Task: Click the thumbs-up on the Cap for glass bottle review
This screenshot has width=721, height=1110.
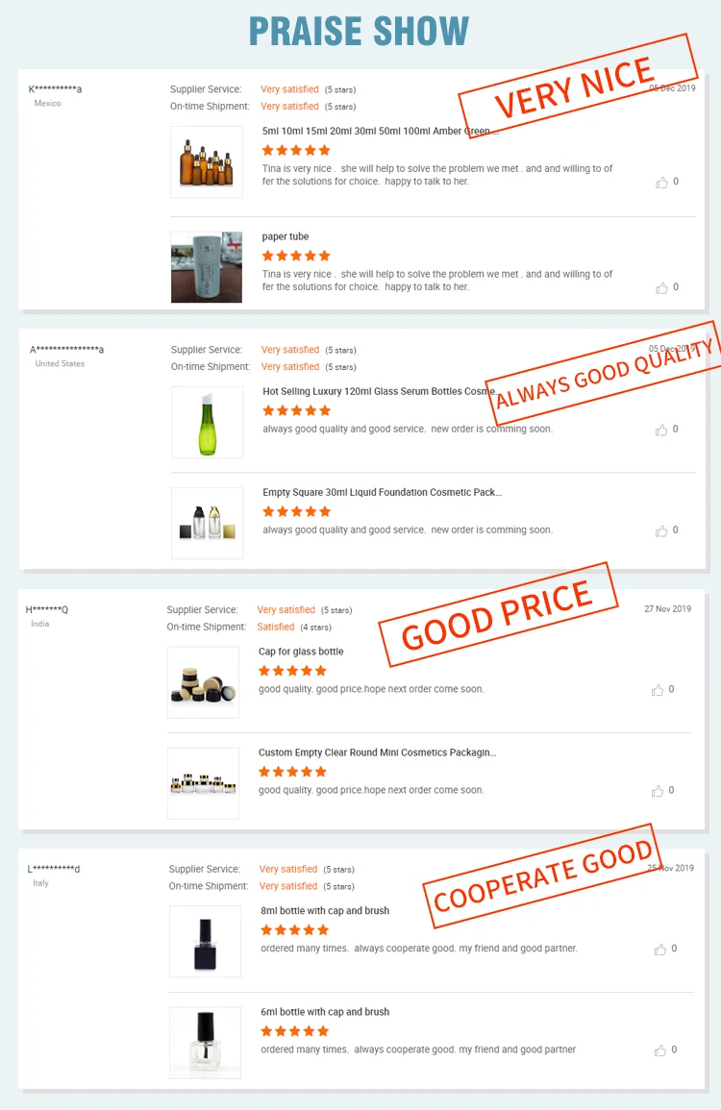Action: pyautogui.click(x=658, y=690)
